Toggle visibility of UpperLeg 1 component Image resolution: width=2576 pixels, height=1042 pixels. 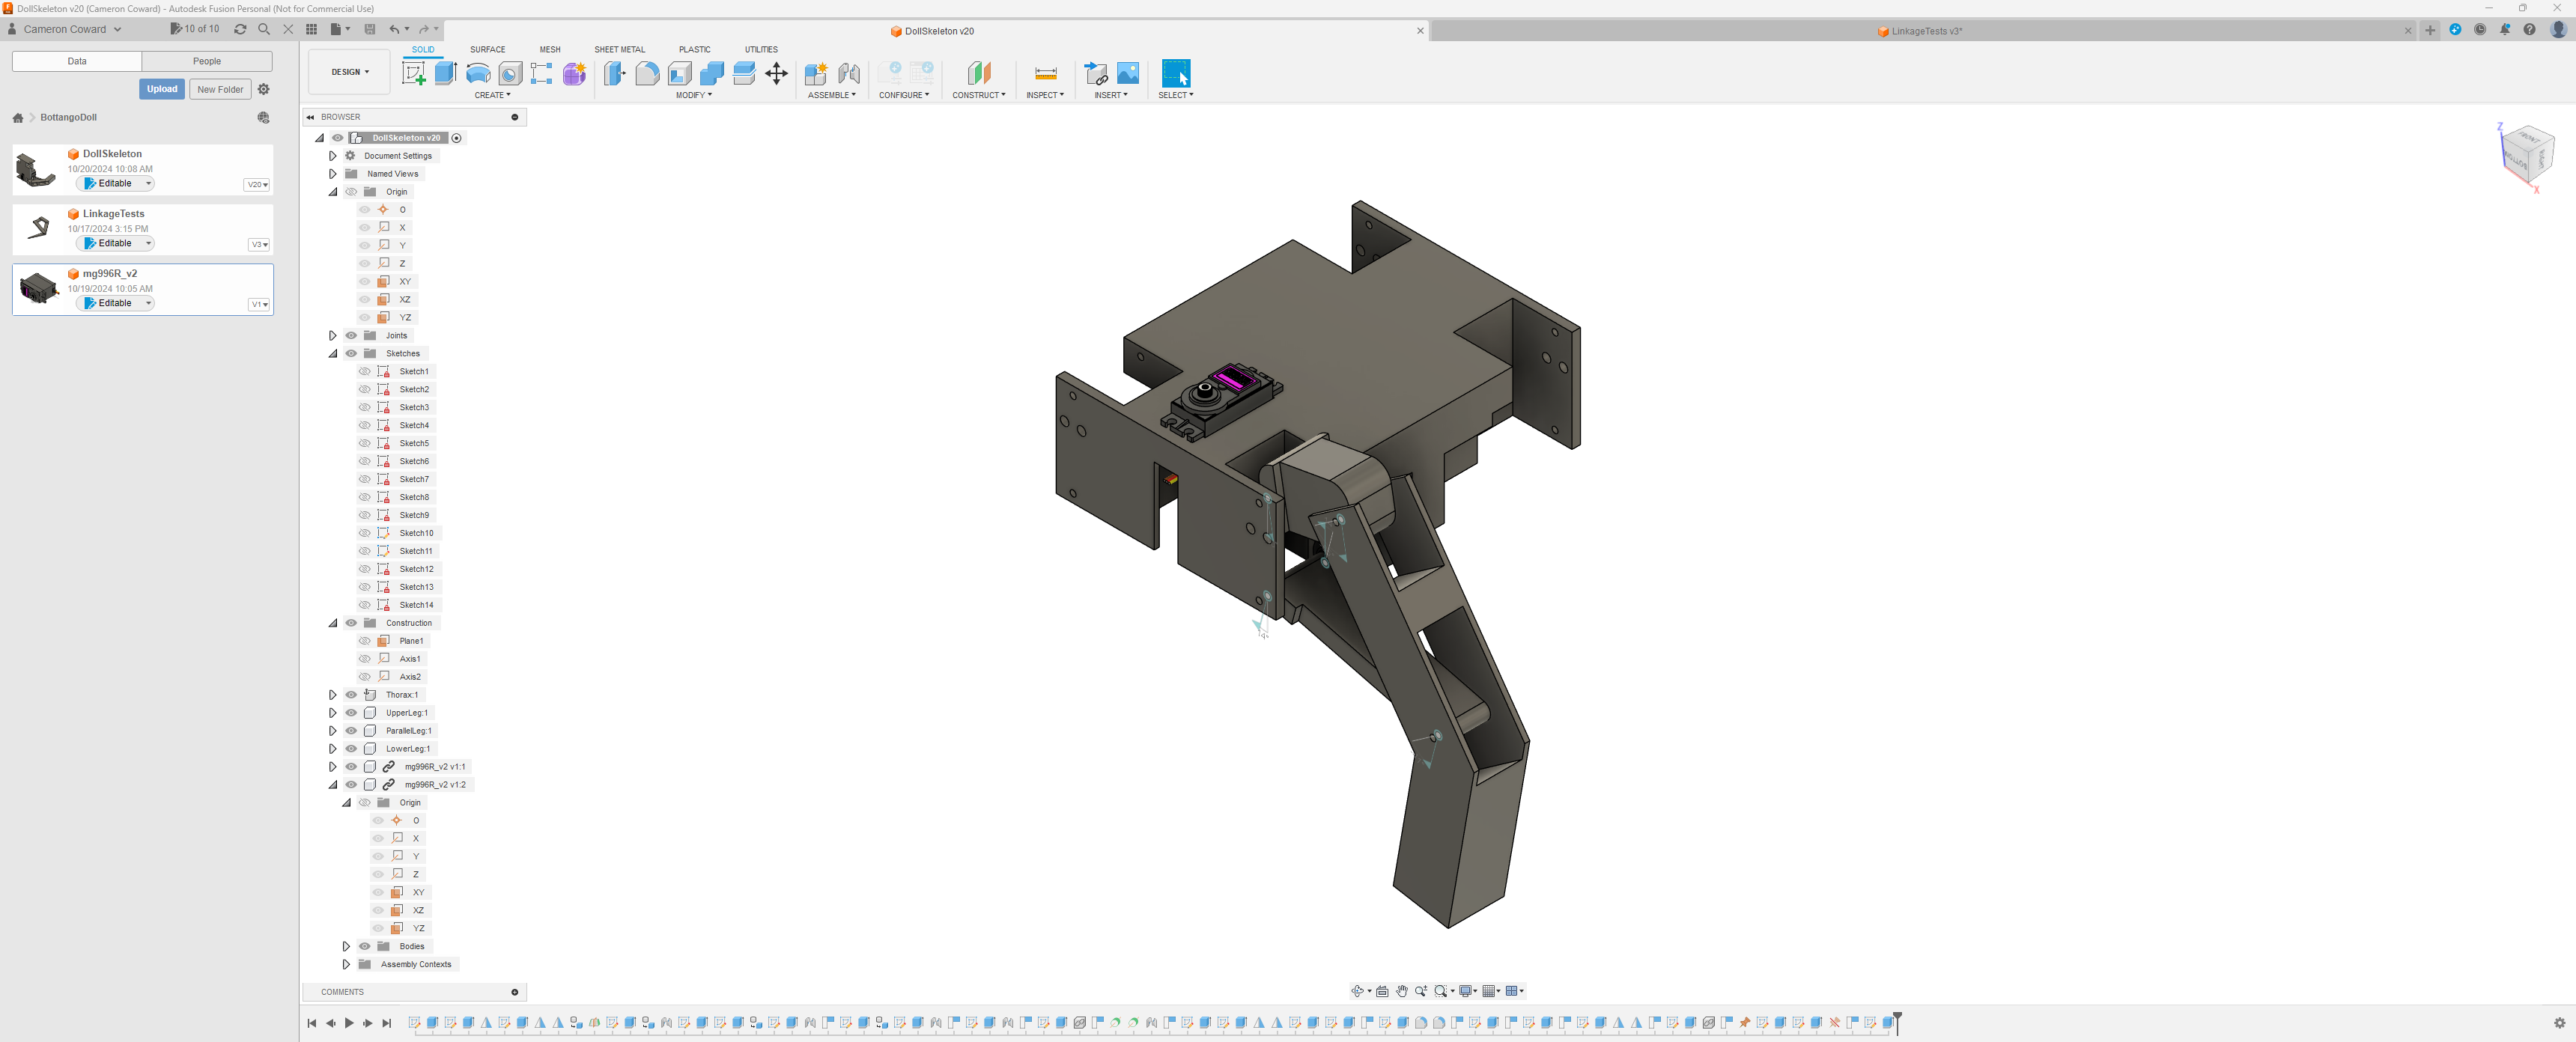[x=351, y=713]
